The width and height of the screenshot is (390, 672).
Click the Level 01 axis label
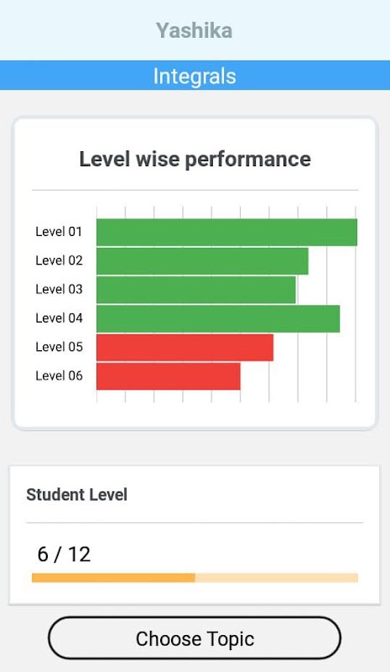tap(59, 232)
